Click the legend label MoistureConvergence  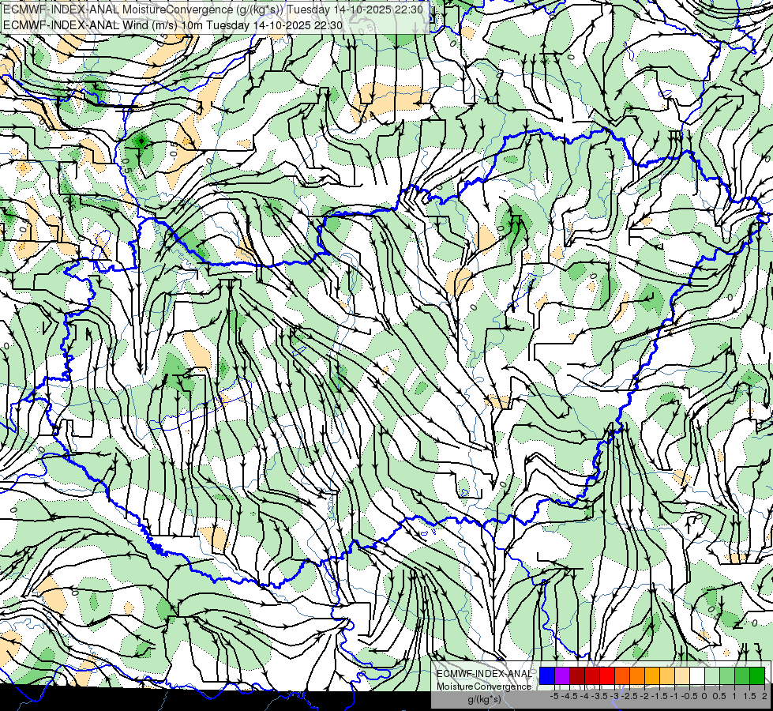[484, 687]
